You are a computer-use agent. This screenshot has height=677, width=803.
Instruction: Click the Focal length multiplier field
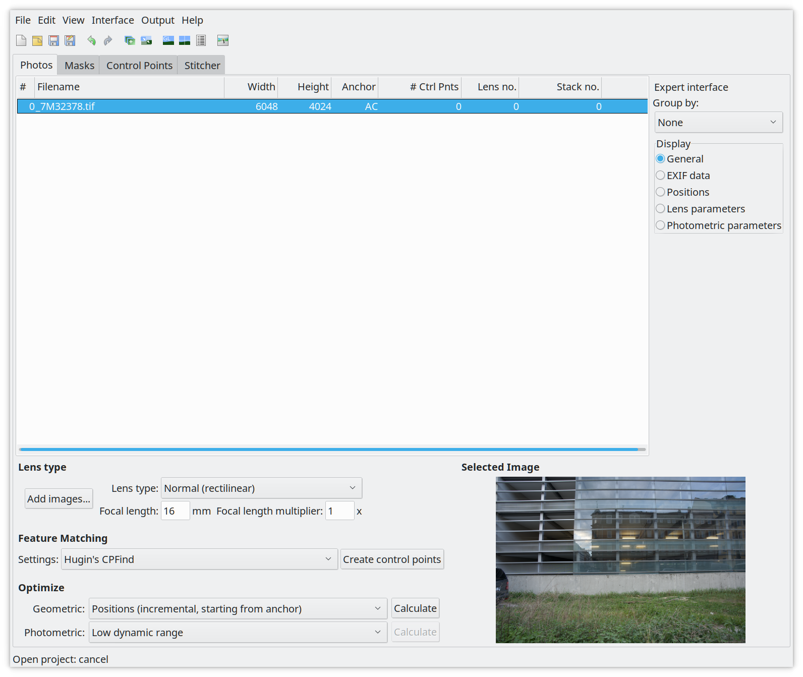tap(339, 511)
